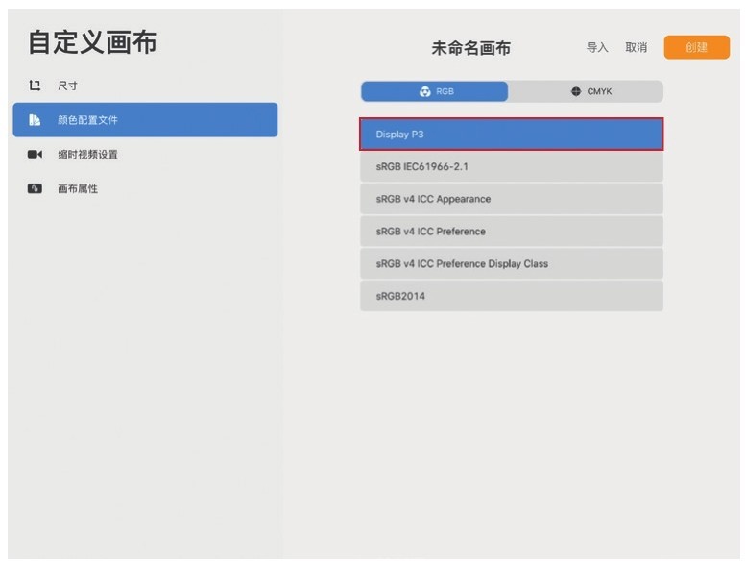Choose the sRGB v4 ICC Preference profile

[x=512, y=232]
